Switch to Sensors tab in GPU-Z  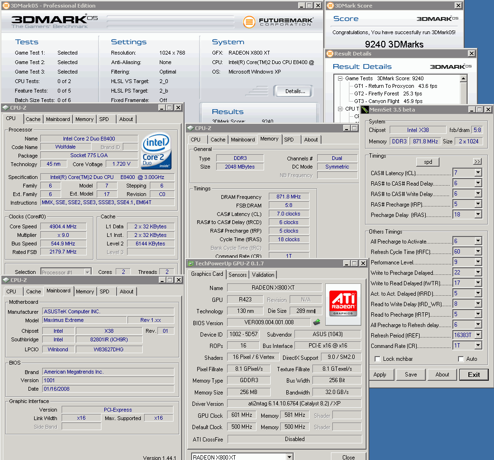pos(238,275)
